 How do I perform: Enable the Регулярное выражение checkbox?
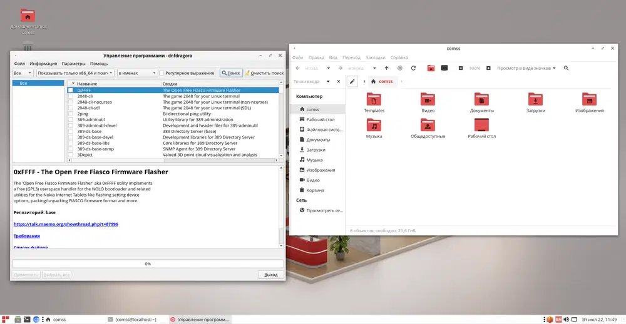[162, 73]
